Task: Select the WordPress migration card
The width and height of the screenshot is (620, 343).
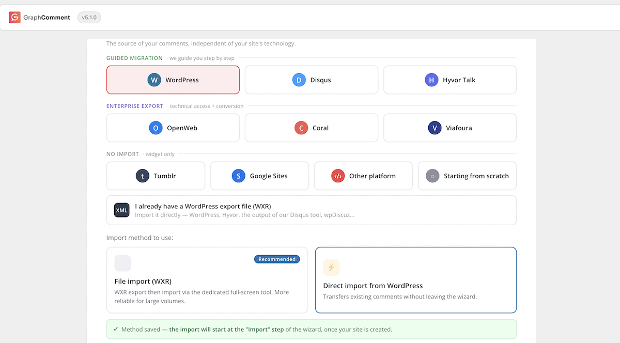Action: click(x=173, y=80)
